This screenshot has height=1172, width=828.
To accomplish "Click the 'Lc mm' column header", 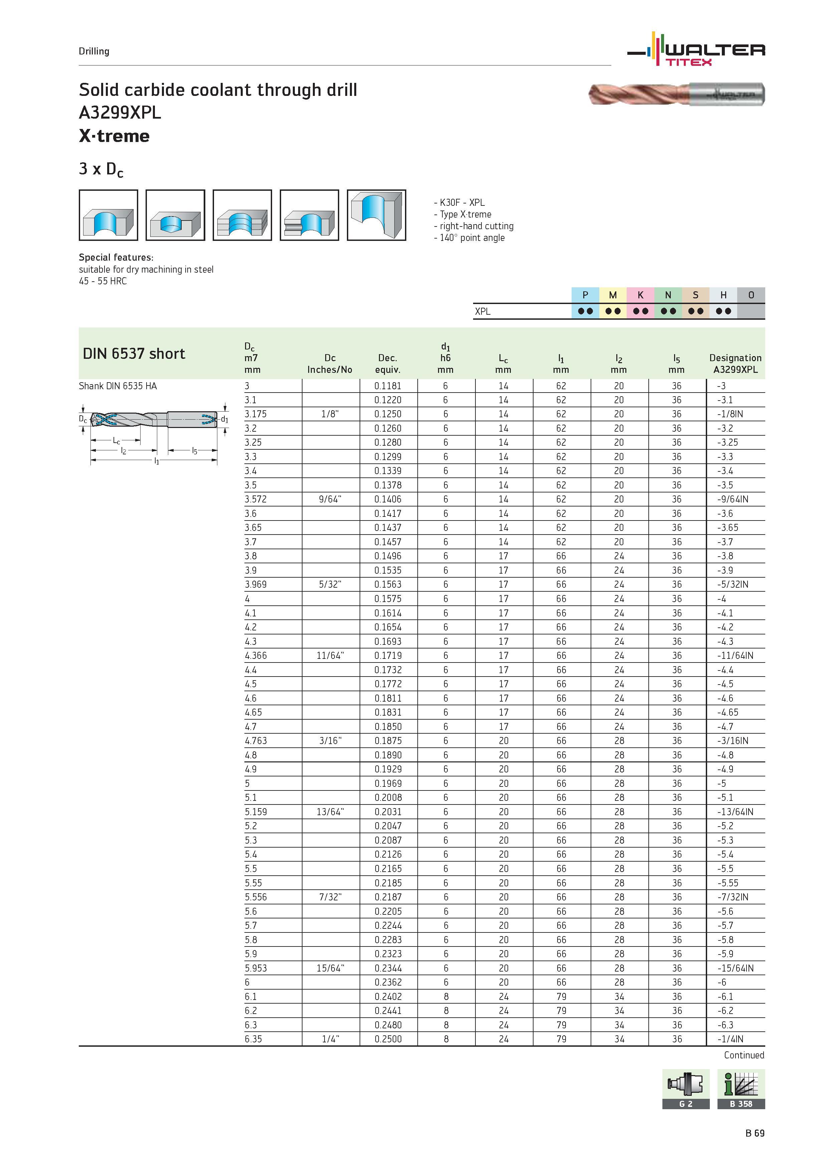I will click(x=503, y=364).
